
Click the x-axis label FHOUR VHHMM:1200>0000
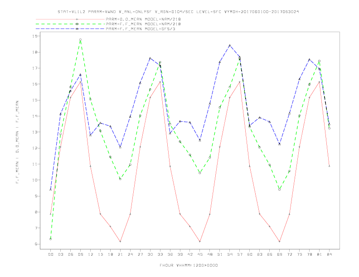(189, 265)
